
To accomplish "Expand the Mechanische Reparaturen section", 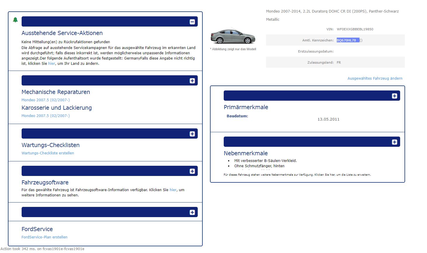I will point(192,81).
